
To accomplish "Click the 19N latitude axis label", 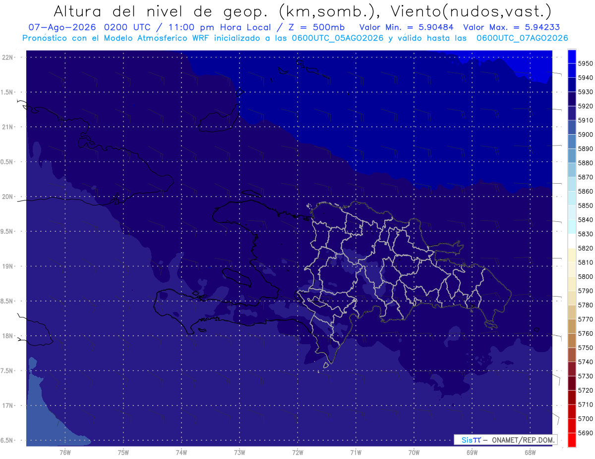I will (x=8, y=266).
